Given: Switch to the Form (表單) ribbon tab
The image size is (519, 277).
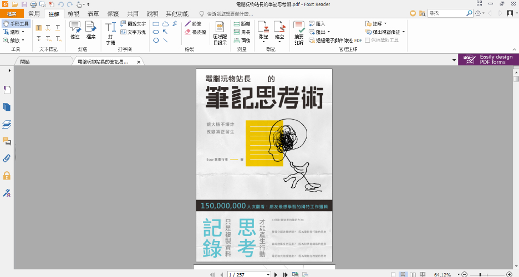Looking at the screenshot, I should click(x=93, y=13).
